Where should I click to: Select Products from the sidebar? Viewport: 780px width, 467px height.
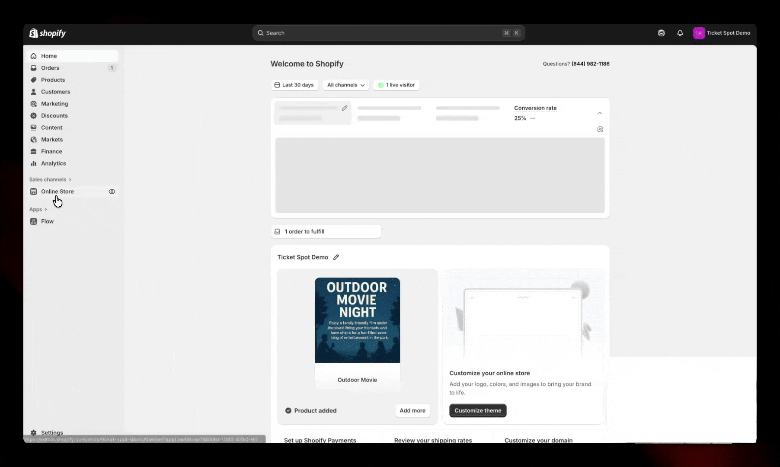(53, 80)
